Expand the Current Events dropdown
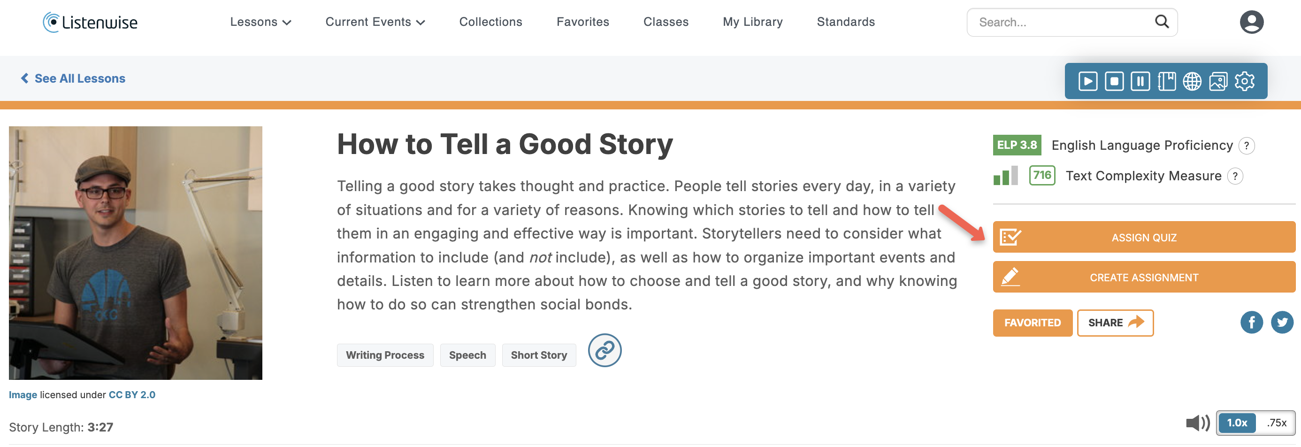This screenshot has height=447, width=1301. [375, 22]
